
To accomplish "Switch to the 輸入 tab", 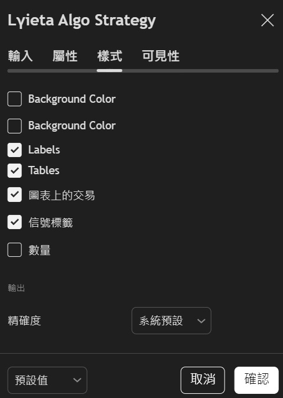I will [20, 56].
